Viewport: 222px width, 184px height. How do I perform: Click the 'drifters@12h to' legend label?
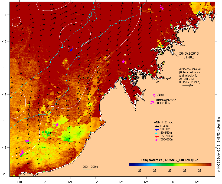[166, 100]
